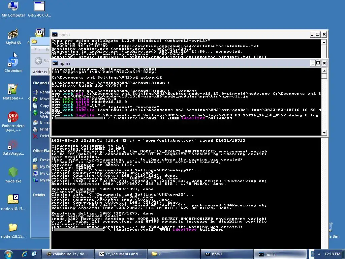Screen dimensions: 345x259
Task: Click the idealTree:webapp12 progress bar
Action: [x=79, y=118]
